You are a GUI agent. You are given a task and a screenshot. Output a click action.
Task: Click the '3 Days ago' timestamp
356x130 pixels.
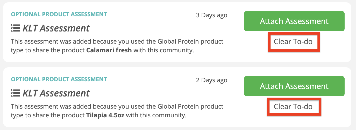[211, 15]
